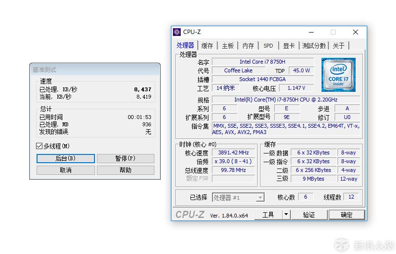Click the core speed 3891.42 MHz

tap(233, 152)
